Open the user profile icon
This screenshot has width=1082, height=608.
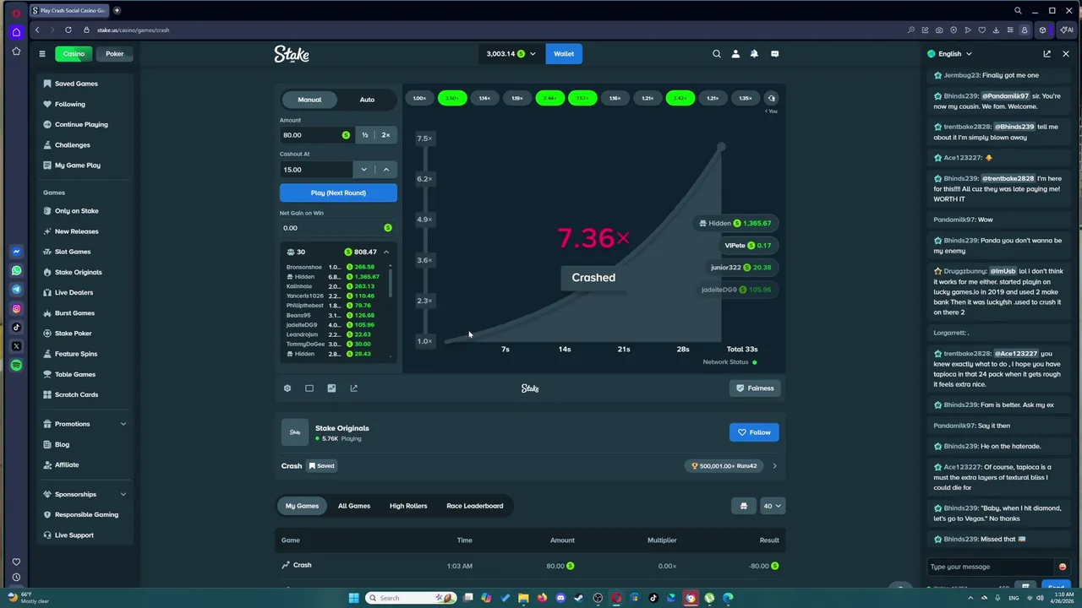tap(735, 54)
